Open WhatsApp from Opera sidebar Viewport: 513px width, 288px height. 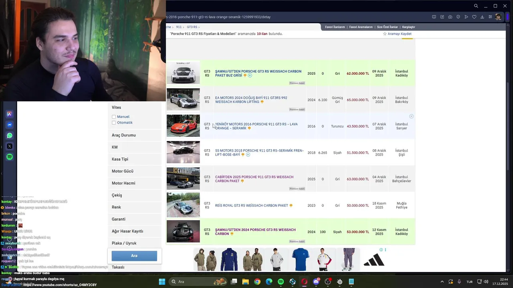(10, 136)
